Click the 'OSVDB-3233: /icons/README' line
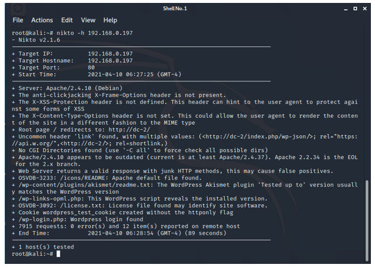The width and height of the screenshot is (375, 268). point(107,178)
